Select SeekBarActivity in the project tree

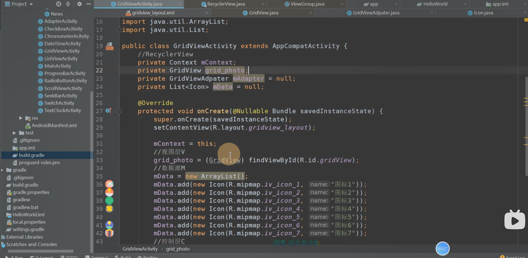61,96
